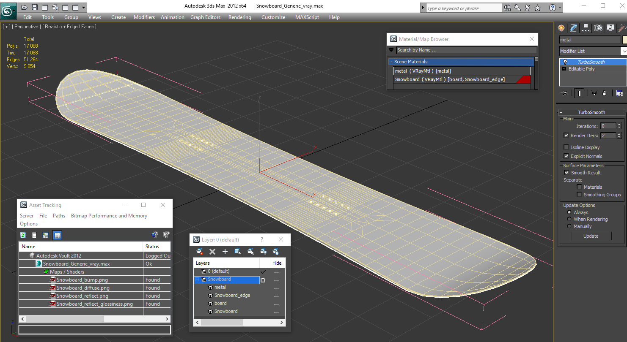627x342 pixels.
Task: Click Refresh icon in Asset Tracking
Action: point(23,235)
